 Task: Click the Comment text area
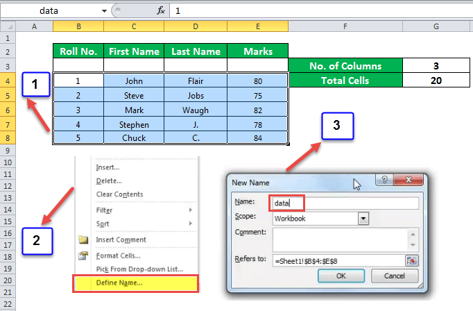[x=341, y=239]
